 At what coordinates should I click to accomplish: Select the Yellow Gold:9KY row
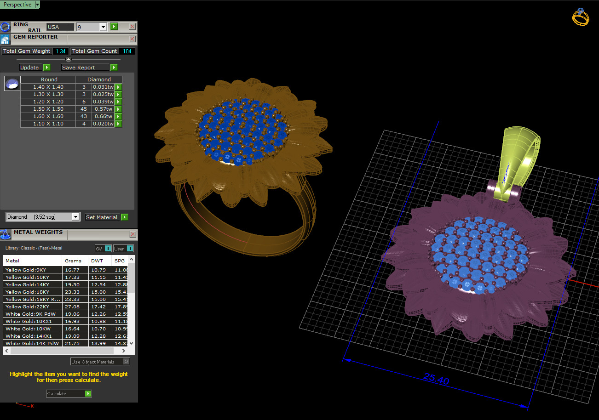click(x=65, y=270)
